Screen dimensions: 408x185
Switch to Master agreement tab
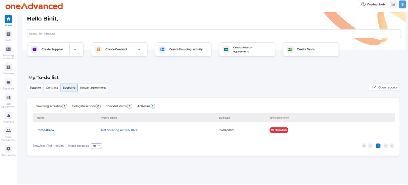(93, 87)
